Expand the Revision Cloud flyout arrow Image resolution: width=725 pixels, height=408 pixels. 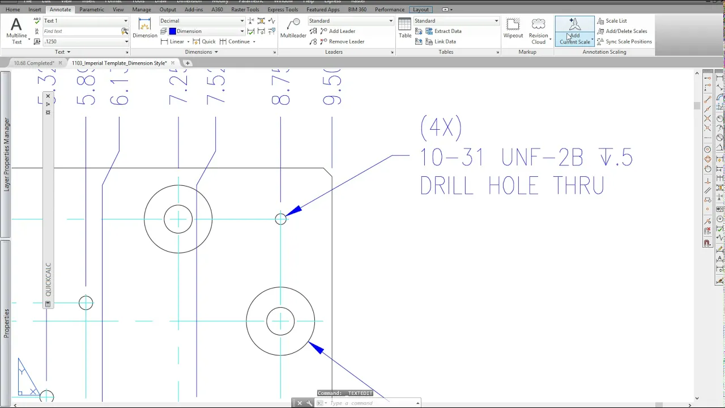(x=550, y=40)
